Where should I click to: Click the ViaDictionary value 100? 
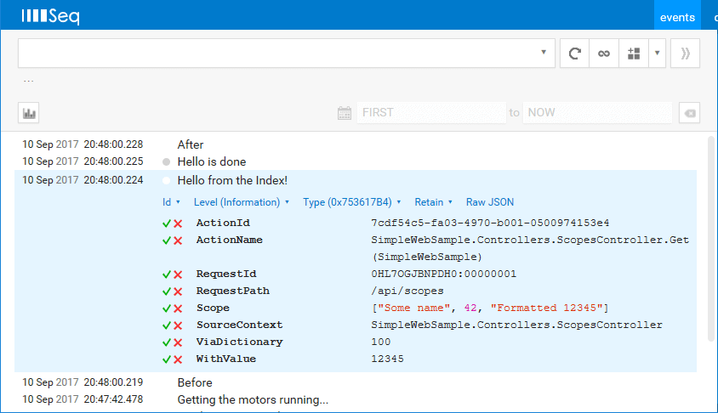click(x=381, y=342)
